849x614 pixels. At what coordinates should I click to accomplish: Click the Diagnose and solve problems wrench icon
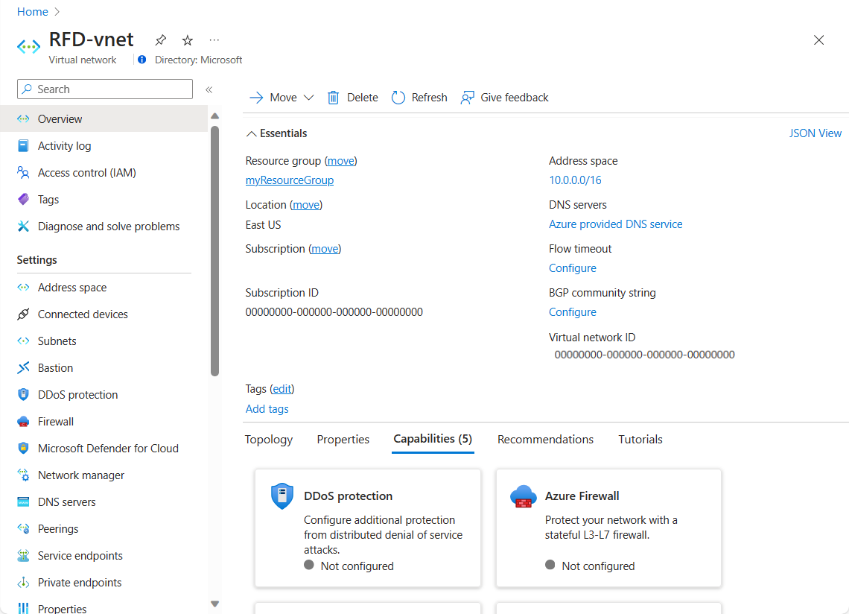pos(23,227)
